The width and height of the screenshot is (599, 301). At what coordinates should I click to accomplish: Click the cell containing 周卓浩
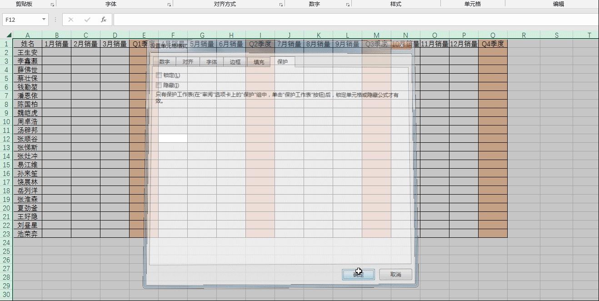click(28, 121)
